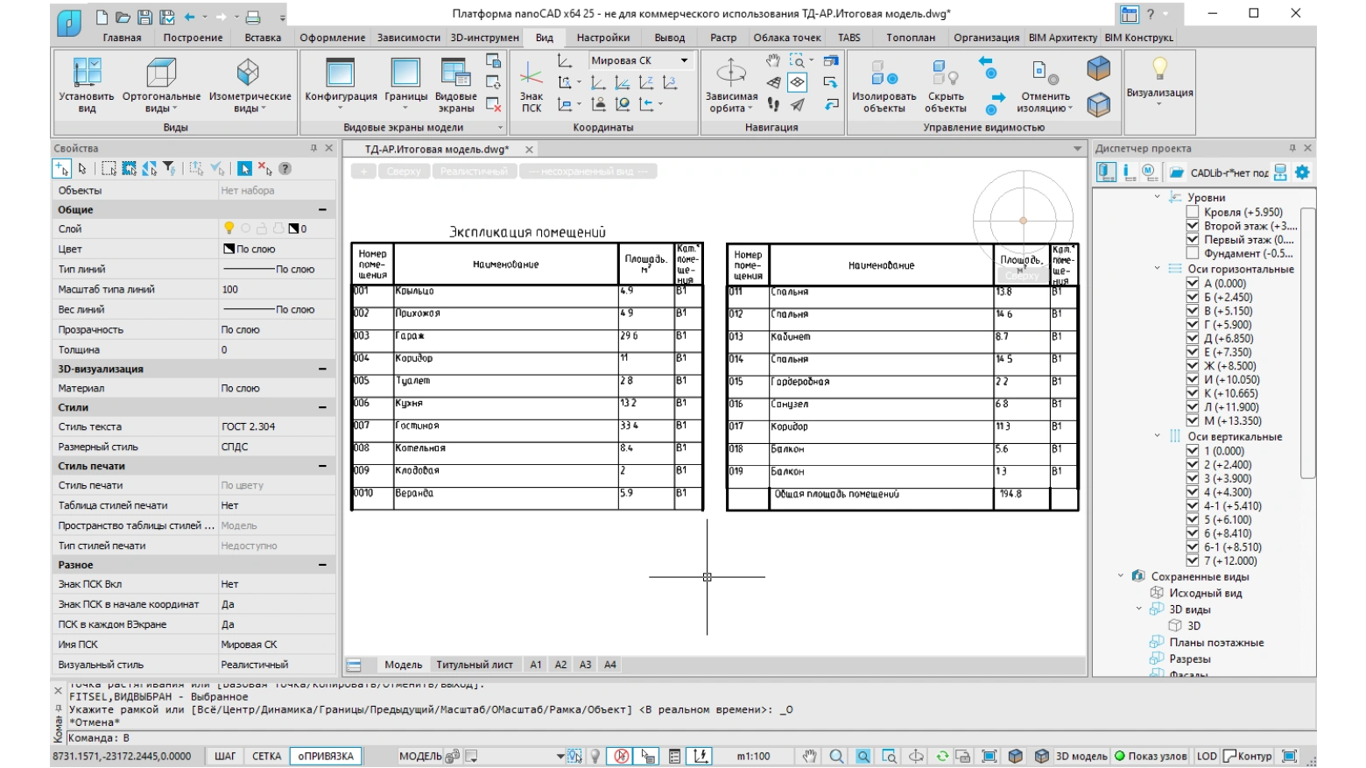
Task: Collapse the Сохраненные виды tree node
Action: click(x=1121, y=576)
